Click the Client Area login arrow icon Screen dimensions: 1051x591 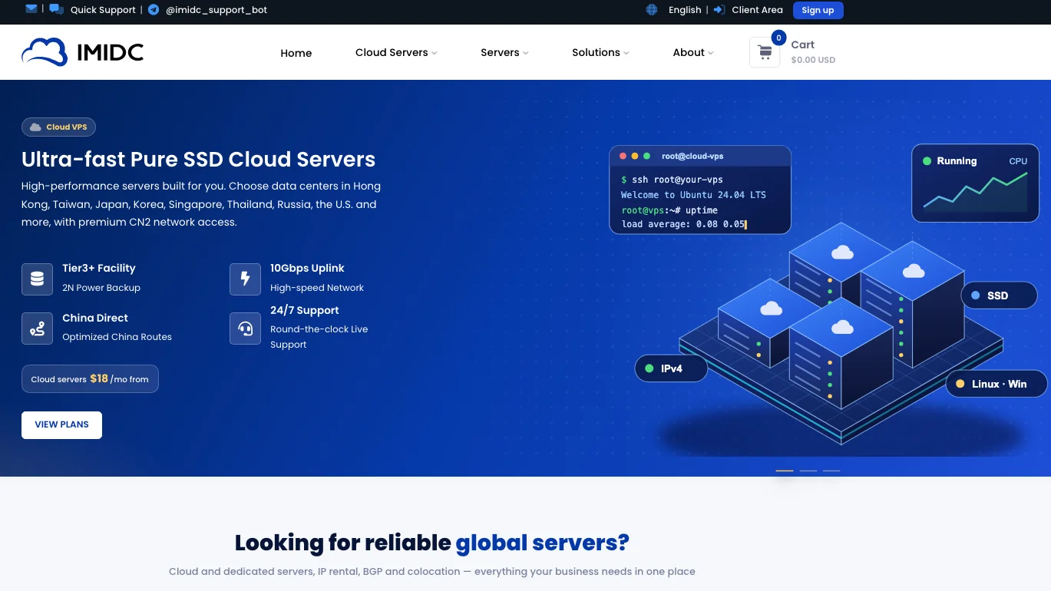tap(719, 10)
